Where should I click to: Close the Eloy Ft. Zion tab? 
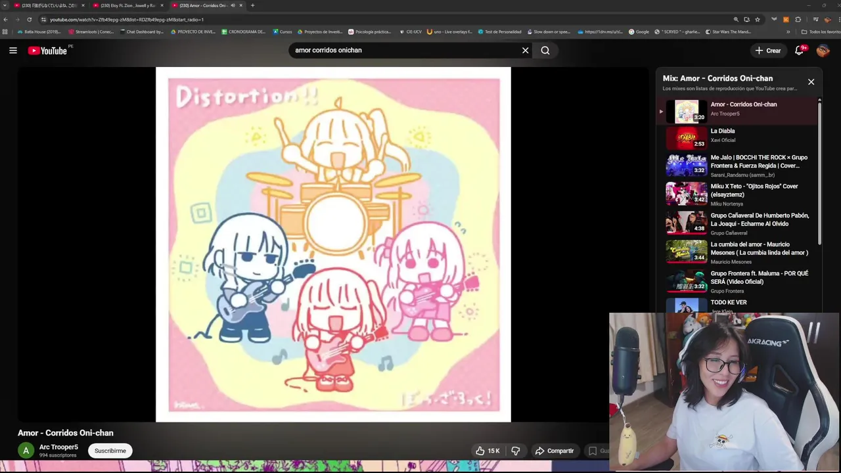162,5
